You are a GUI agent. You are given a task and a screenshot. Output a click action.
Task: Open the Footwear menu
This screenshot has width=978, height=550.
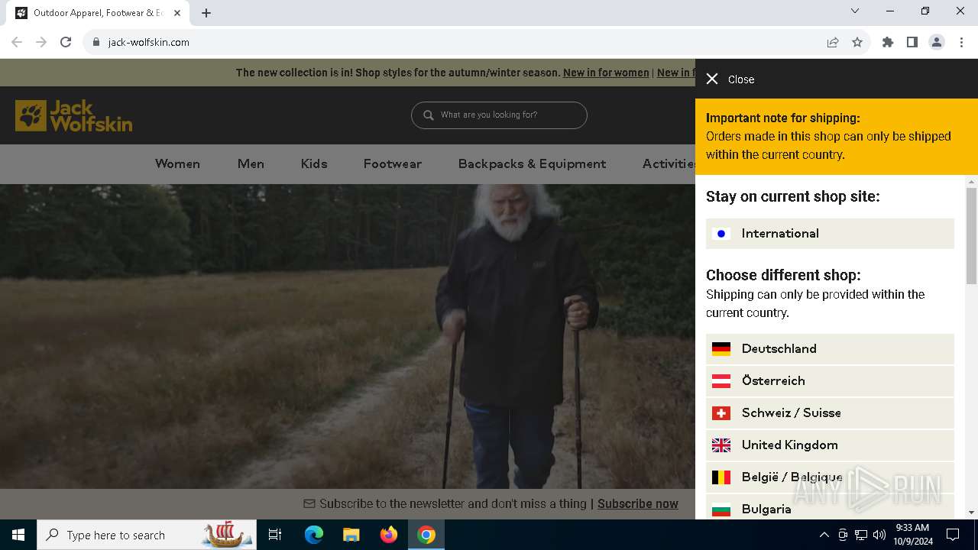(x=393, y=163)
